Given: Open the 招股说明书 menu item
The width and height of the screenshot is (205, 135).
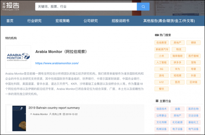Looking at the screenshot, I should [120, 21].
